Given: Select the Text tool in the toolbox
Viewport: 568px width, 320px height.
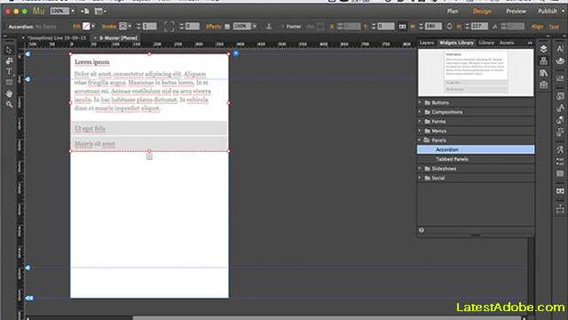Looking at the screenshot, I should point(9,71).
